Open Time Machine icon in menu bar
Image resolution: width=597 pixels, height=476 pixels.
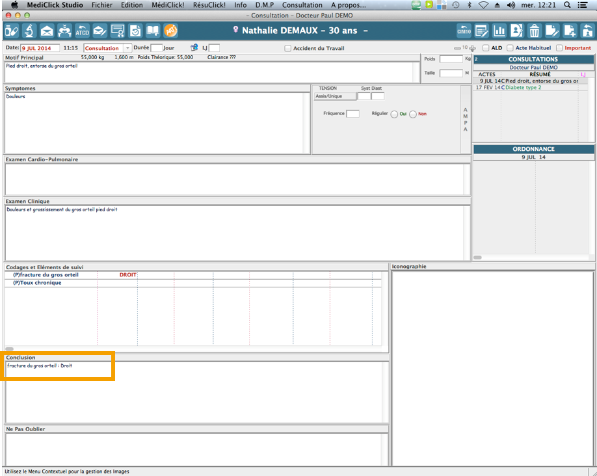pyautogui.click(x=455, y=5)
